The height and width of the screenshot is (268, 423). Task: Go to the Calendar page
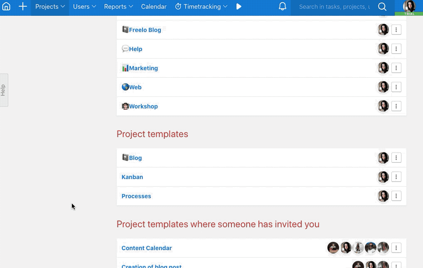click(x=154, y=7)
